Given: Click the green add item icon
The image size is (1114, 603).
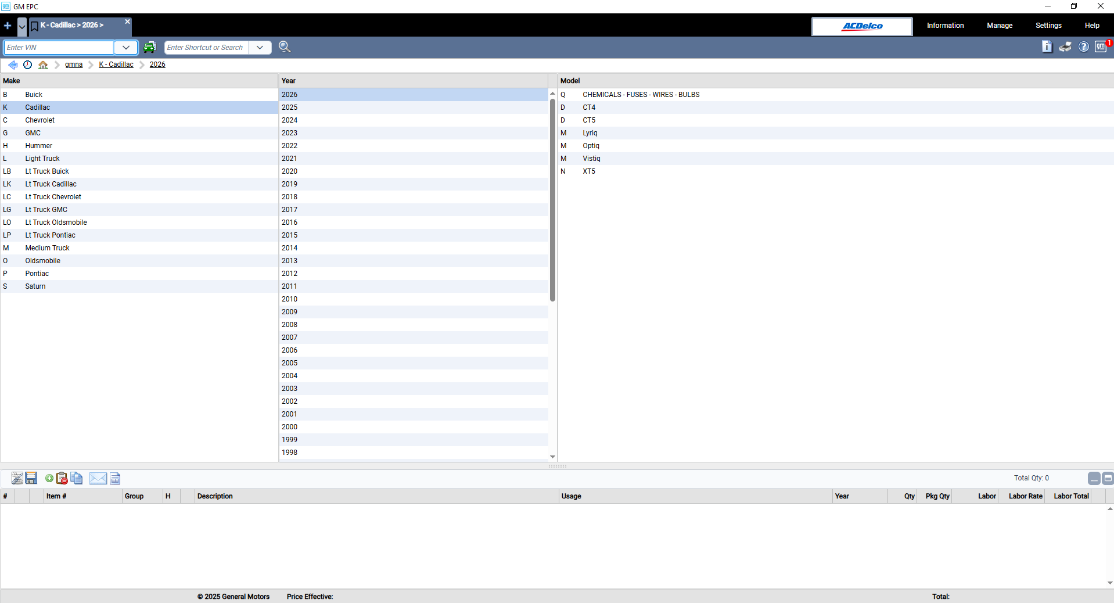Looking at the screenshot, I should click(x=49, y=479).
